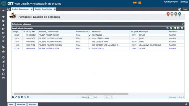Click the power logout sidebar icon

click(x=3, y=78)
